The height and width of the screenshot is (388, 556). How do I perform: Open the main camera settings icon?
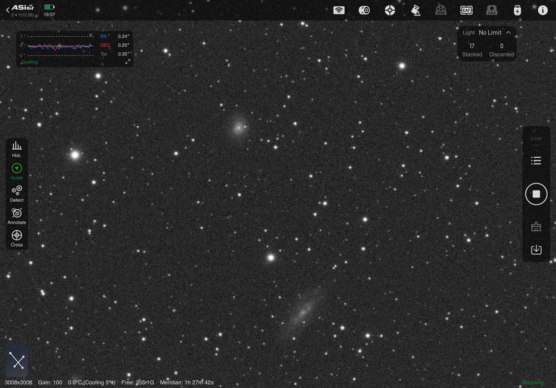coord(364,11)
